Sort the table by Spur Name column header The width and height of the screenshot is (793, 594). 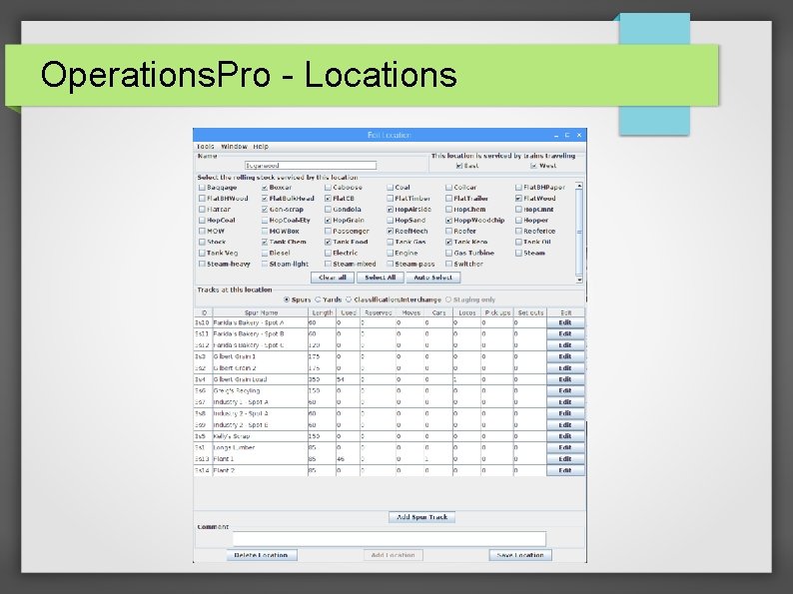coord(261,312)
